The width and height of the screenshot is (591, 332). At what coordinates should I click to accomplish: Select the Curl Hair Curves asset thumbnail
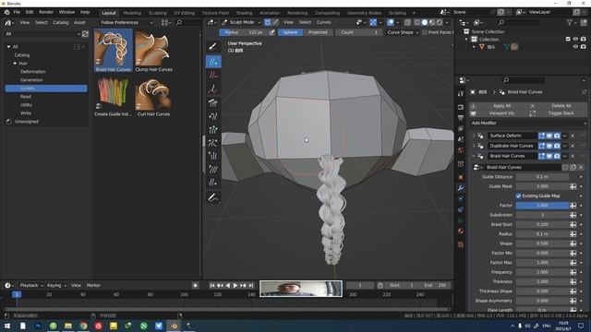click(x=153, y=95)
